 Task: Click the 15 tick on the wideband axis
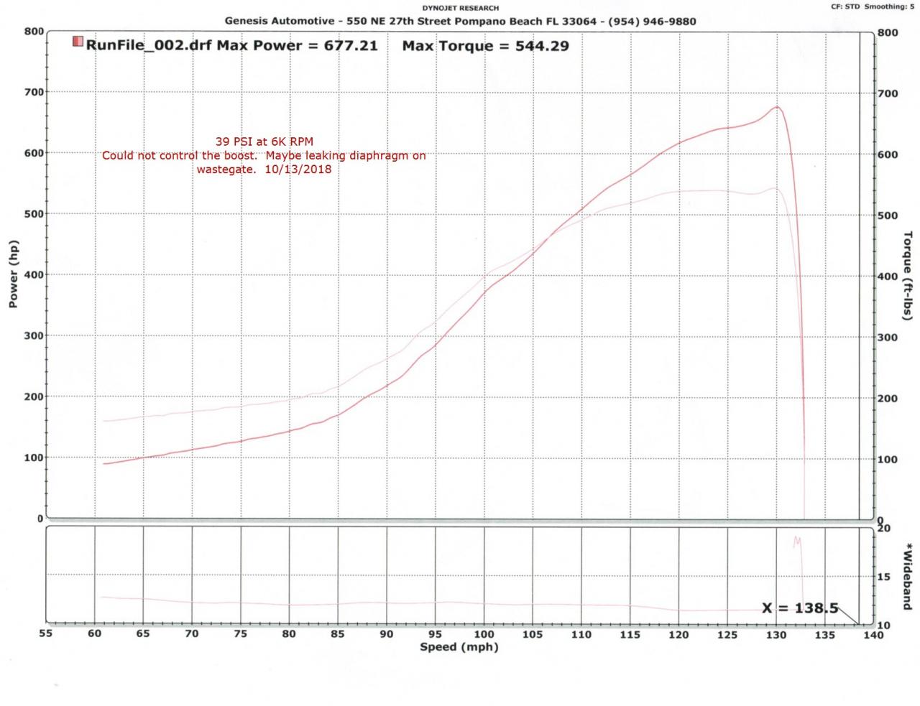(883, 577)
